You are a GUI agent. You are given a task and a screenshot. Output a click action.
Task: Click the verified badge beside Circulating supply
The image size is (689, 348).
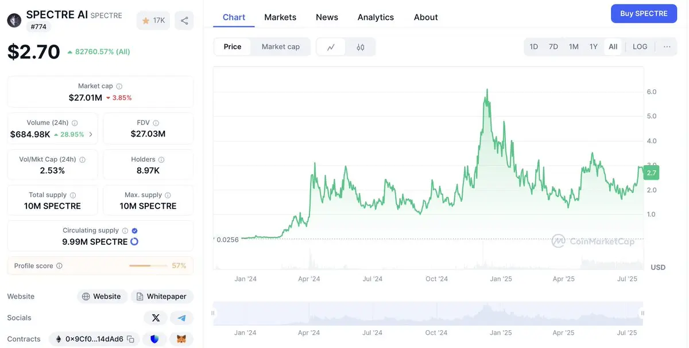click(x=134, y=230)
